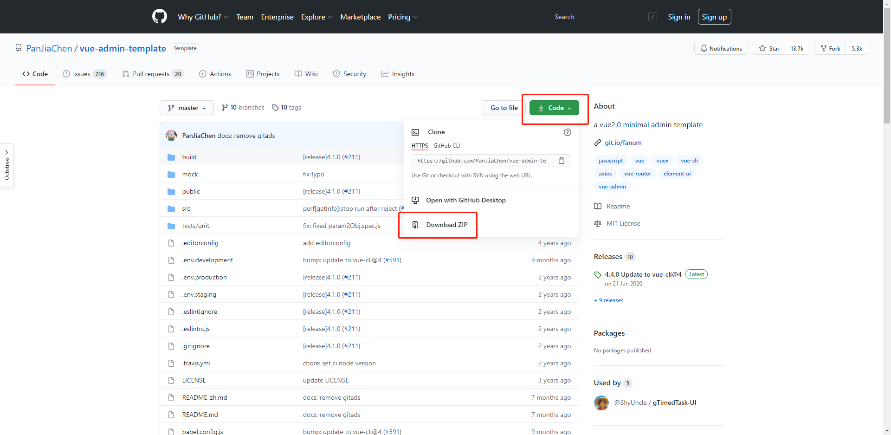The image size is (891, 435).
Task: Click the tag icon beside 4.4.0 release
Action: (x=598, y=275)
